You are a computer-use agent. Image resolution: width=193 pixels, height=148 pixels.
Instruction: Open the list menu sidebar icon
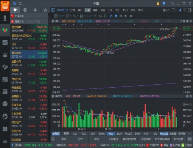coord(5,141)
